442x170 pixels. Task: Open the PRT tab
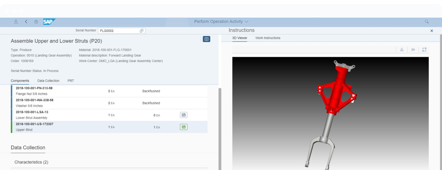71,81
